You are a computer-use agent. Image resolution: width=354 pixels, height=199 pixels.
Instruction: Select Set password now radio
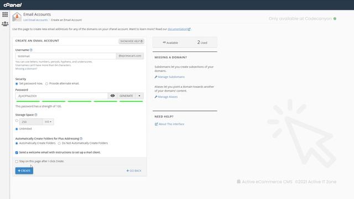click(x=17, y=83)
